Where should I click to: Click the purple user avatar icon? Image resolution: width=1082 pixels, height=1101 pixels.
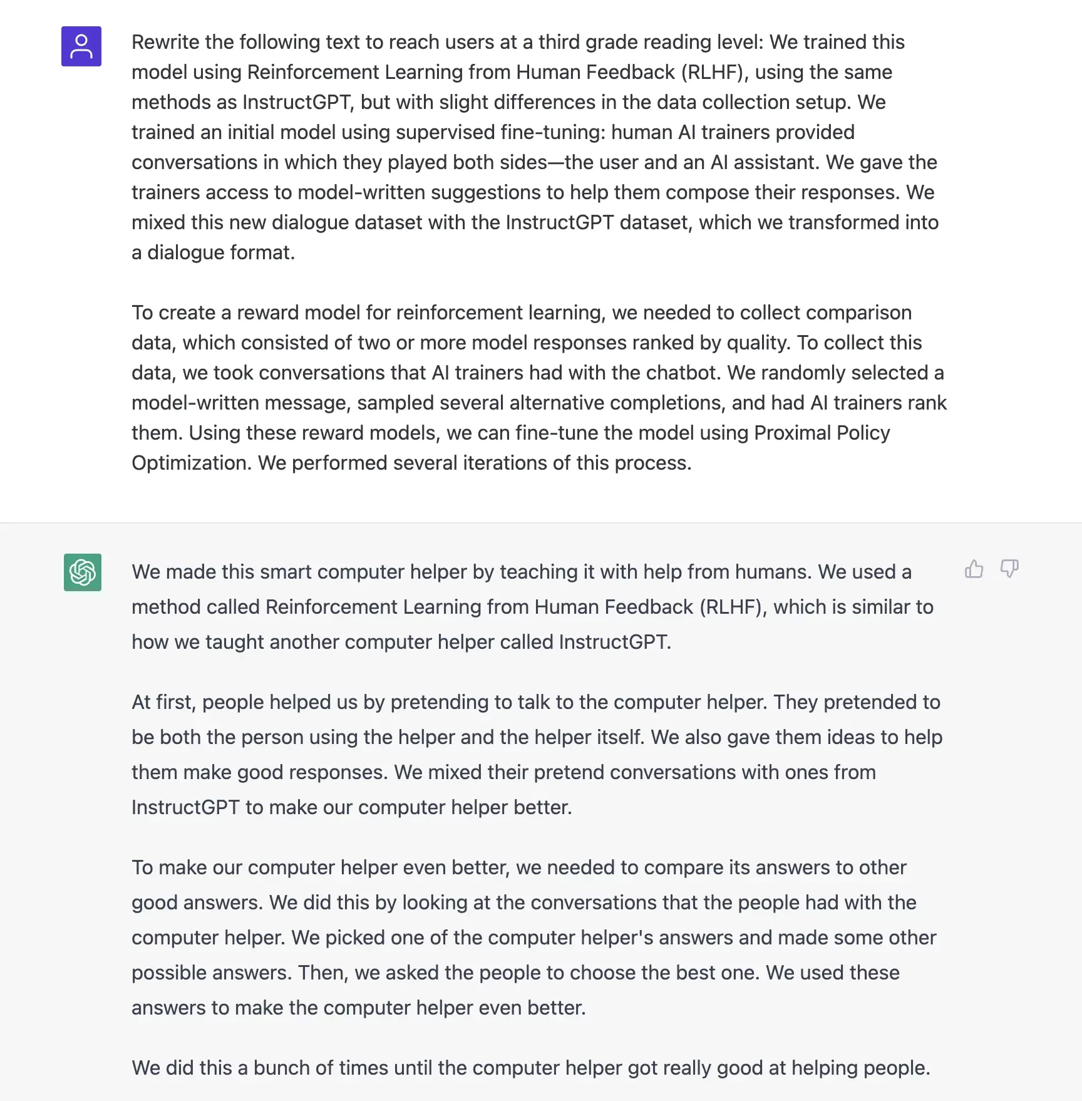pyautogui.click(x=81, y=46)
